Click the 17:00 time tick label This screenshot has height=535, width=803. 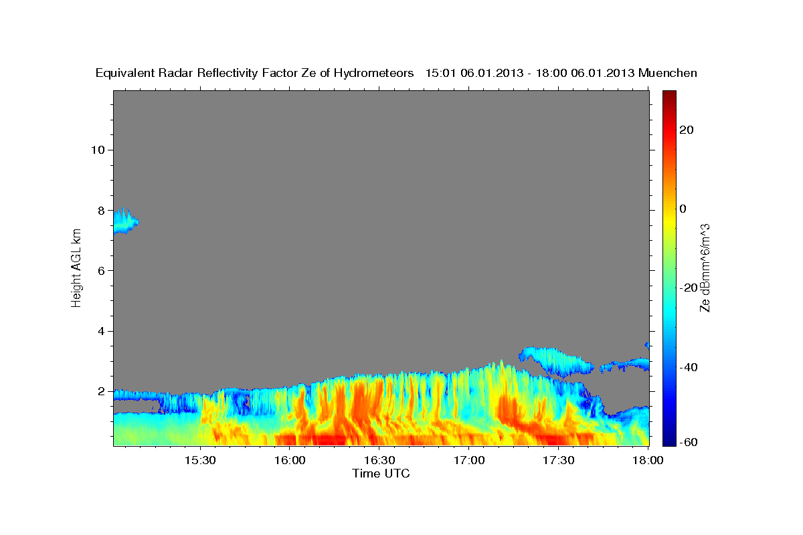pos(468,461)
